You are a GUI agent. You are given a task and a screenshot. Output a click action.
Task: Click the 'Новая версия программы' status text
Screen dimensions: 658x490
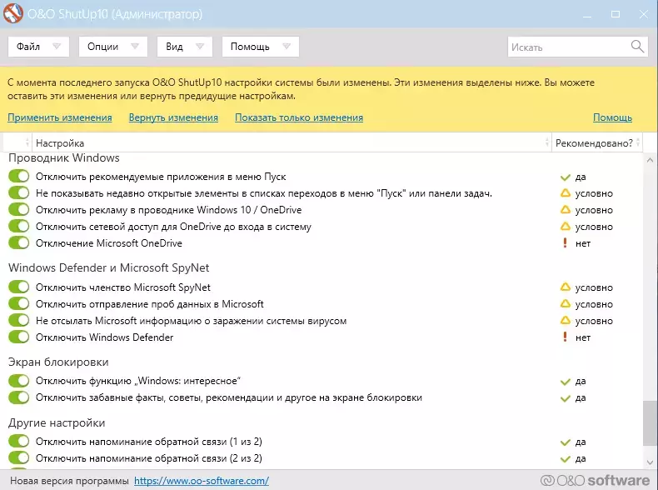click(69, 481)
